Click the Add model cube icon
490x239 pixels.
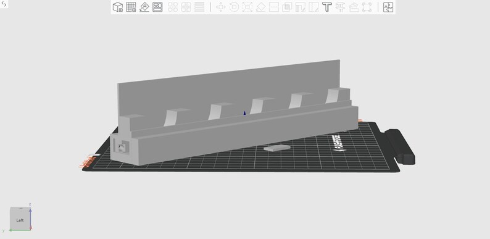coord(118,7)
